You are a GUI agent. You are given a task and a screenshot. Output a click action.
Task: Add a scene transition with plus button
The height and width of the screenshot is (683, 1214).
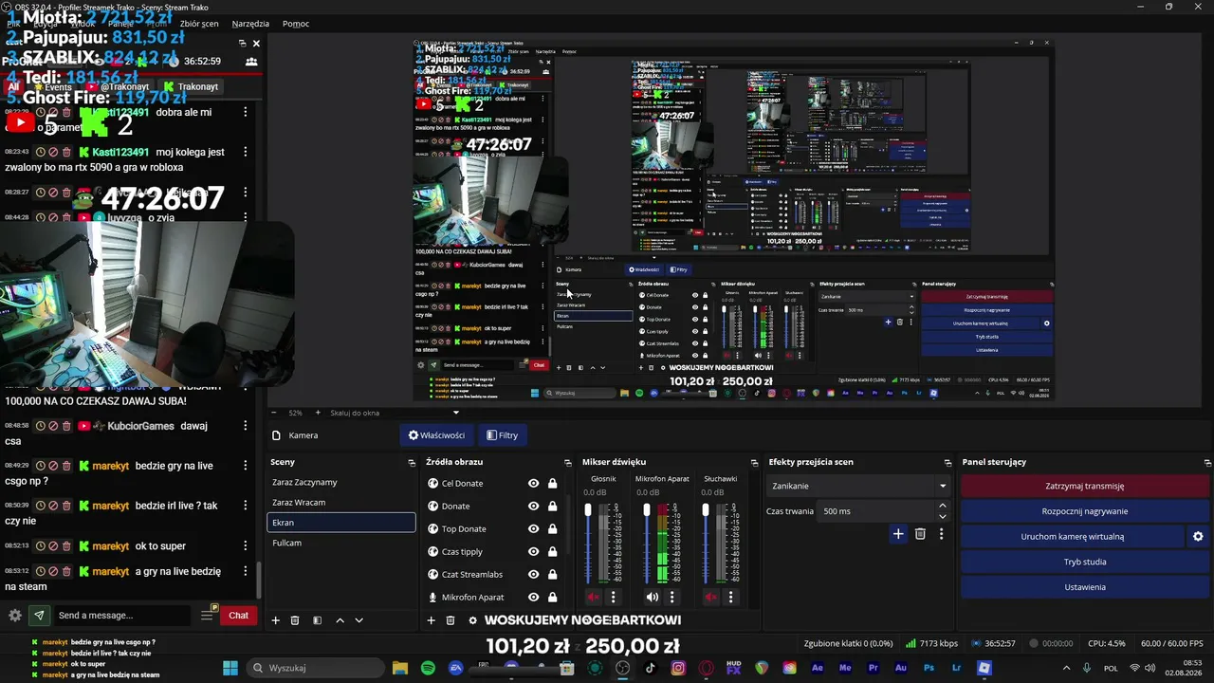point(898,534)
